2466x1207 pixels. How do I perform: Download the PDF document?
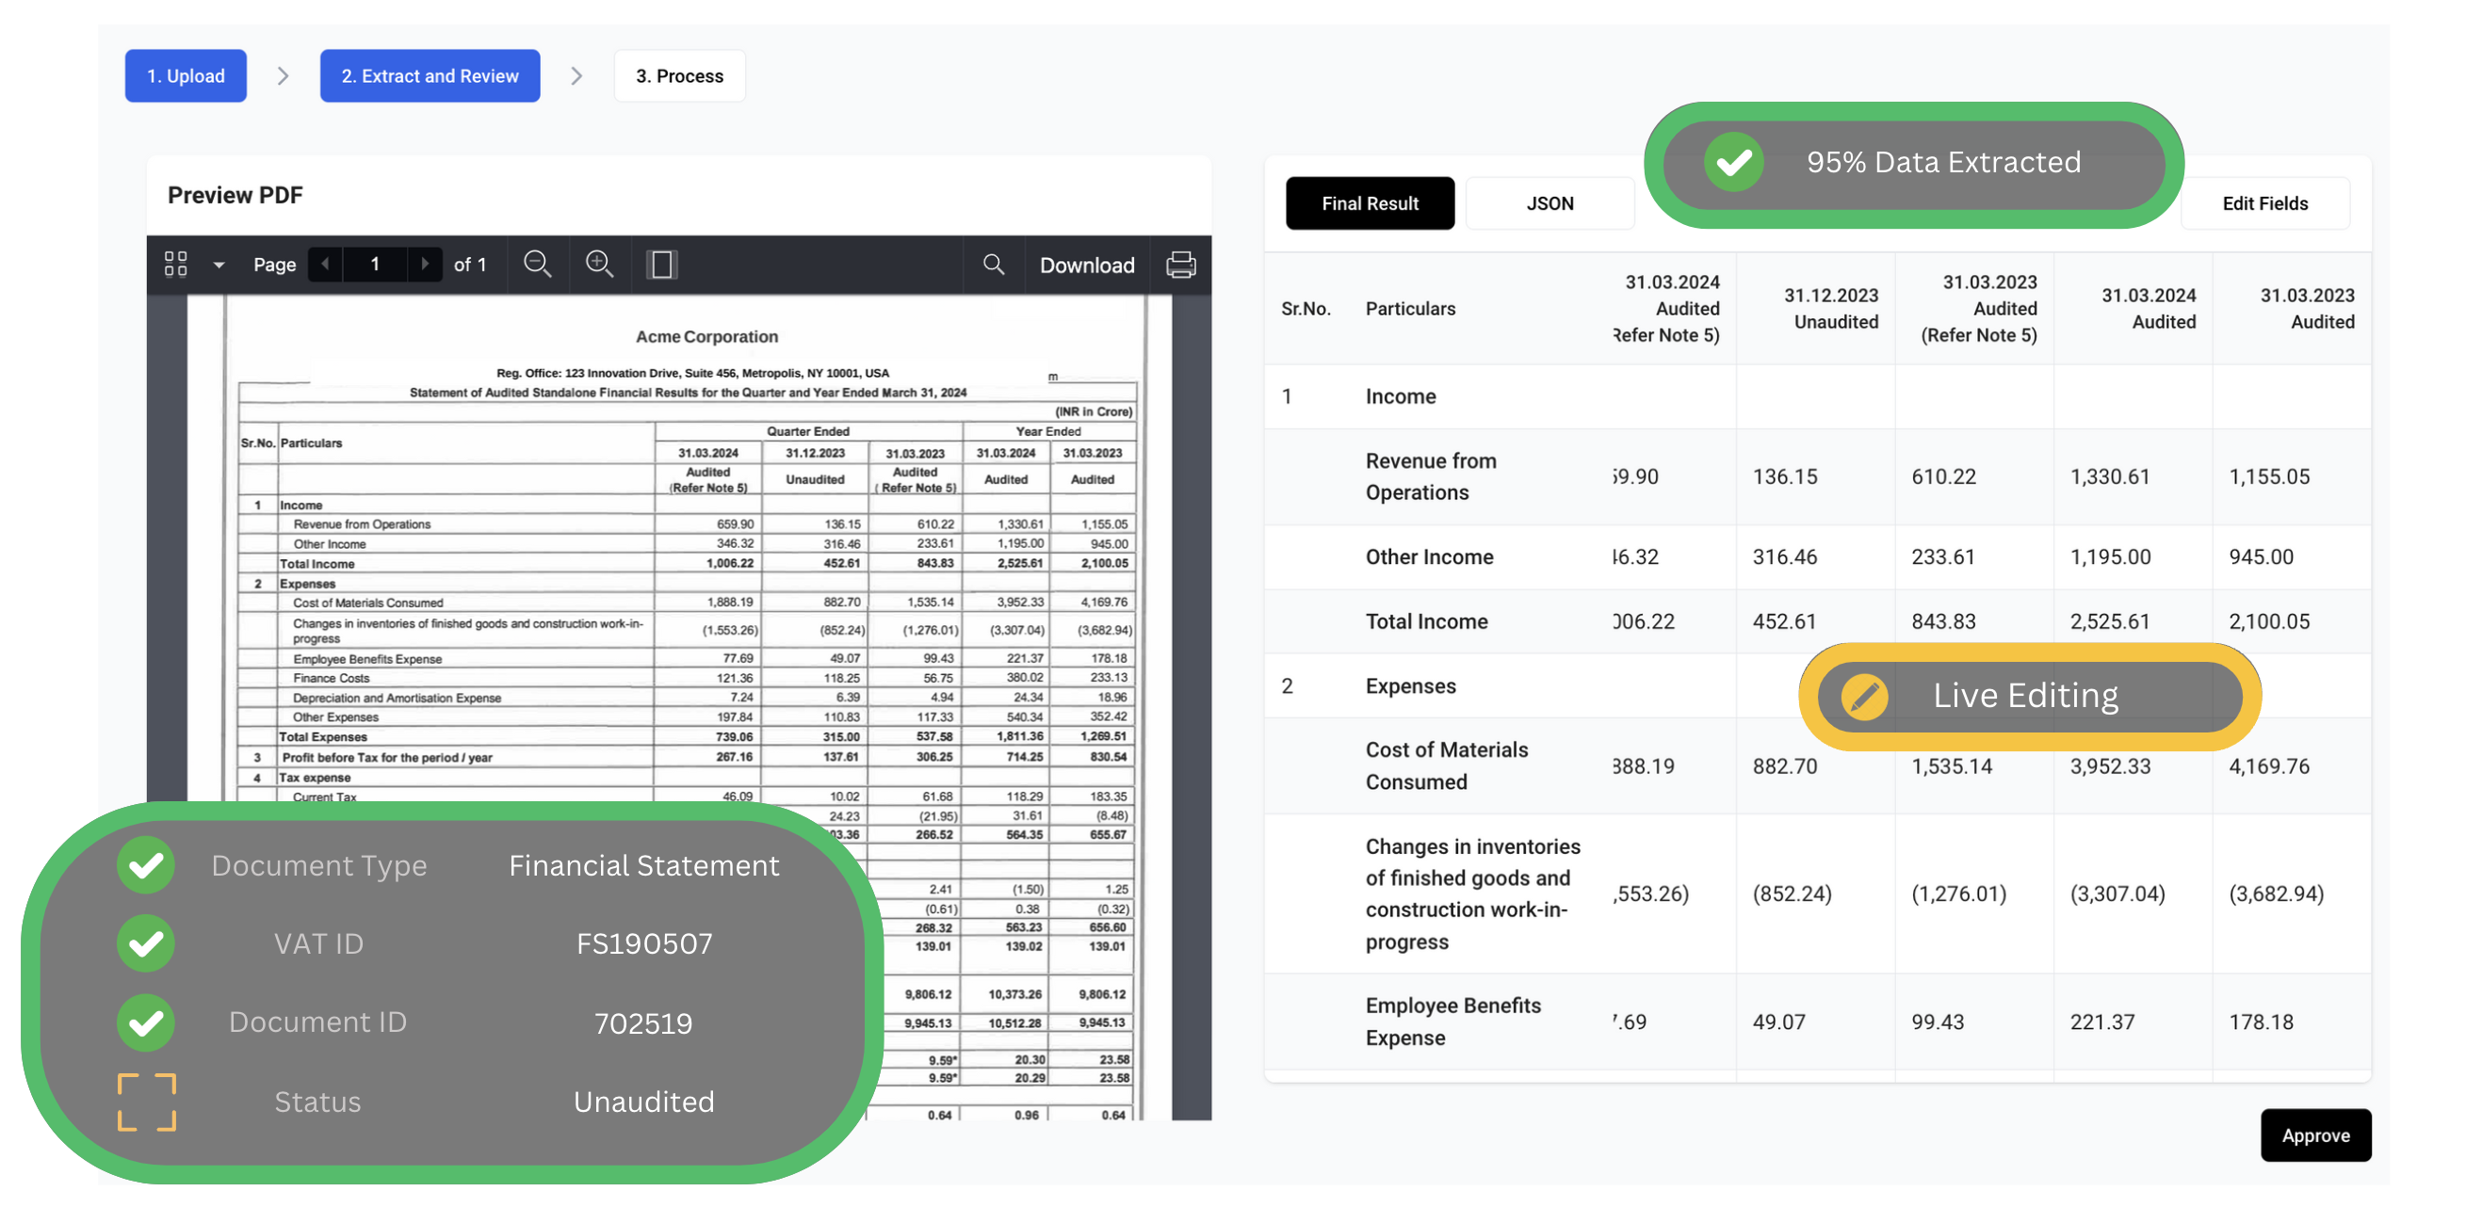(1087, 266)
